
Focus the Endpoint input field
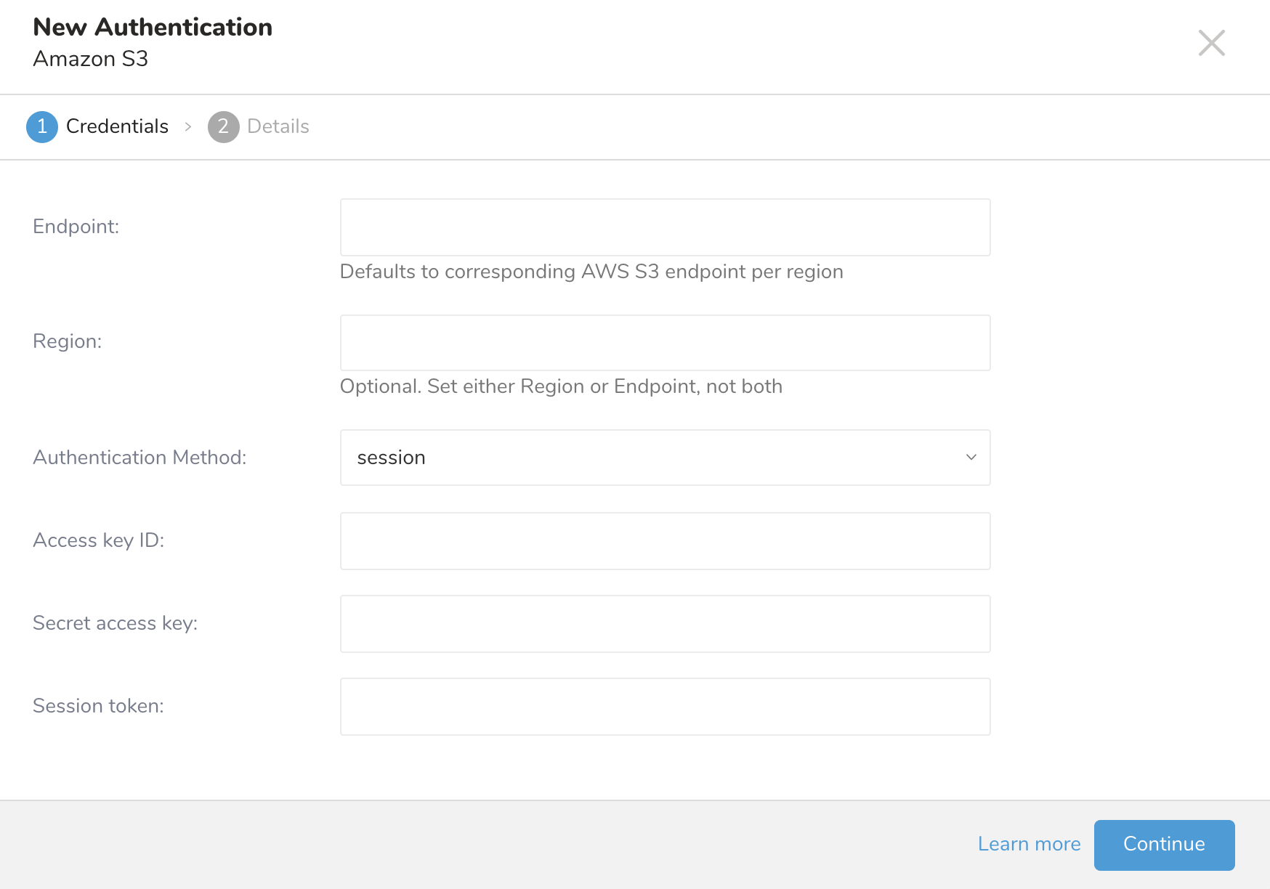[665, 227]
